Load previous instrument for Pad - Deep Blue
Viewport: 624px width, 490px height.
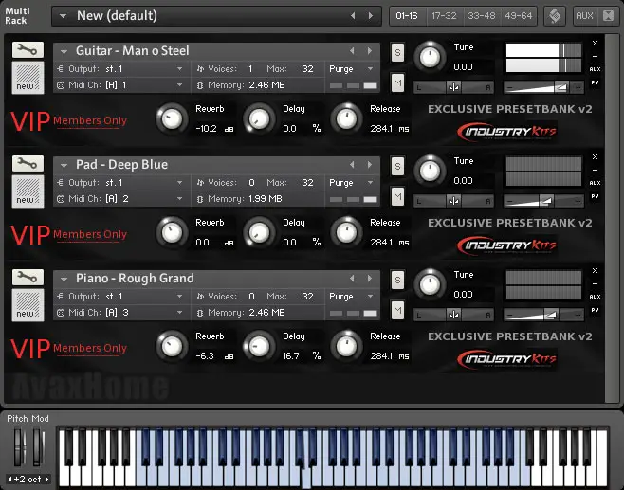pyautogui.click(x=352, y=165)
